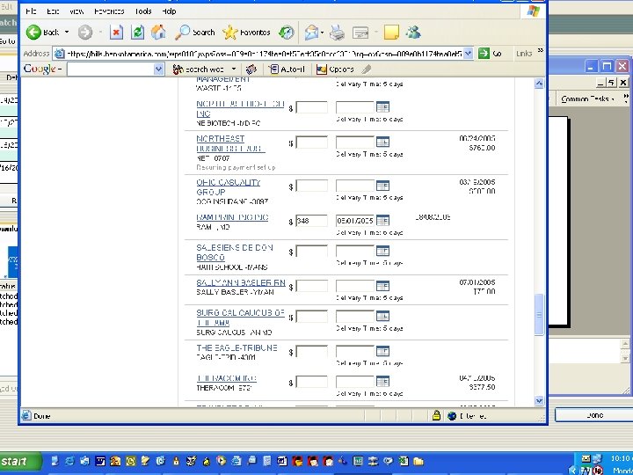The image size is (633, 475).
Task: Open the THERACOM INC payee link
Action: point(226,378)
